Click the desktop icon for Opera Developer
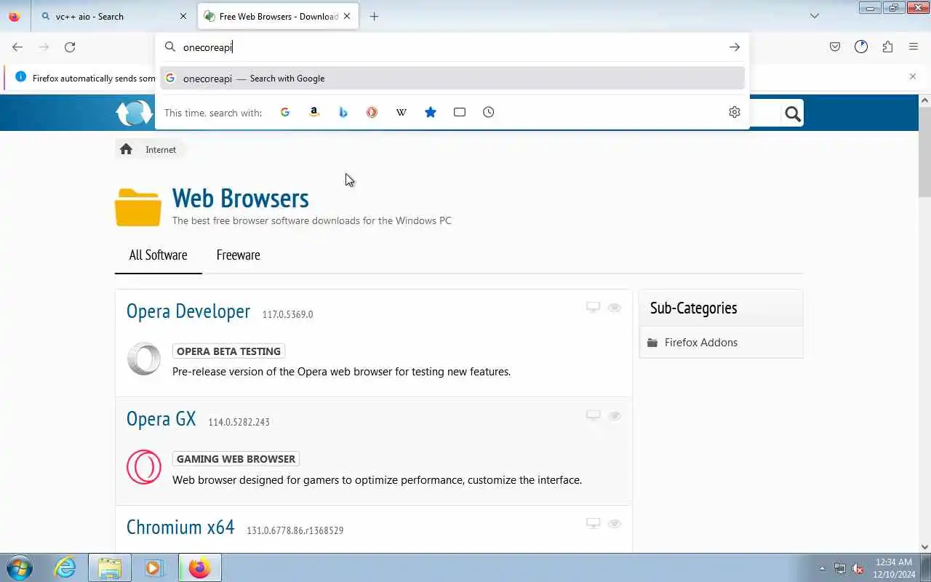 [x=594, y=308]
